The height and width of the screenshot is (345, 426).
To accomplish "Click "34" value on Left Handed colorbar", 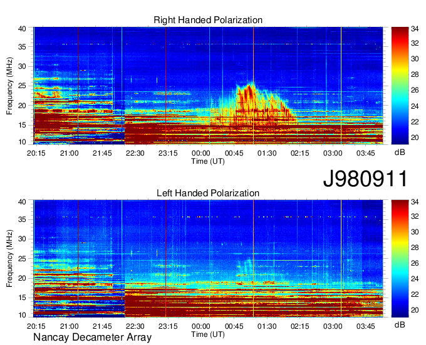I will pos(415,202).
